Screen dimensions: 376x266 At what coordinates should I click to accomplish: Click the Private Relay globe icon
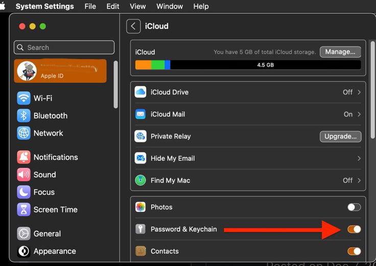140,136
